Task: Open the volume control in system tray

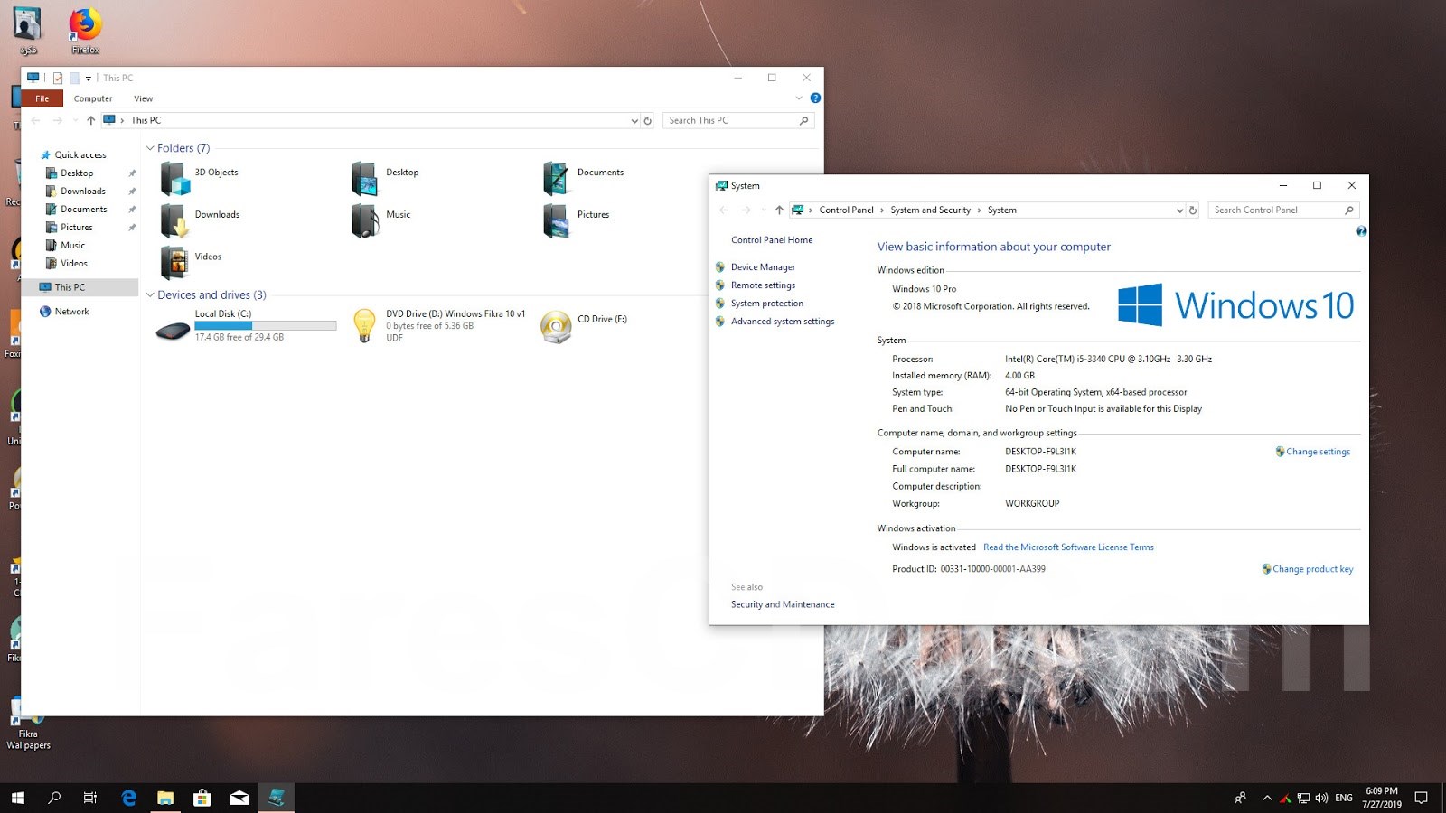Action: (1321, 798)
